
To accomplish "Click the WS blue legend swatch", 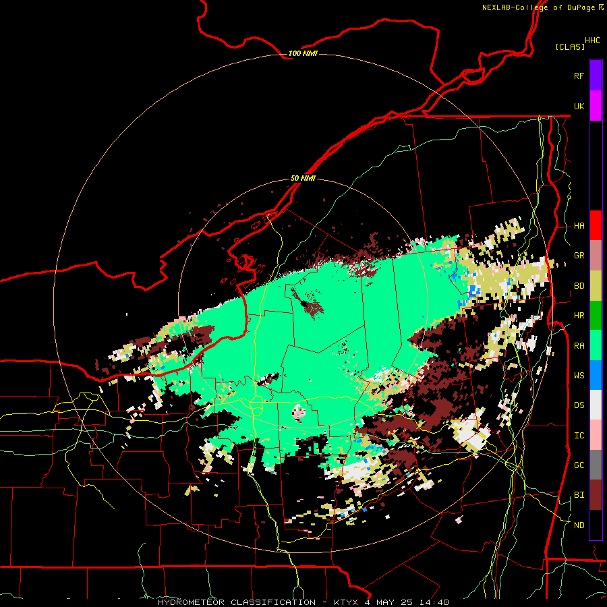I will point(596,375).
